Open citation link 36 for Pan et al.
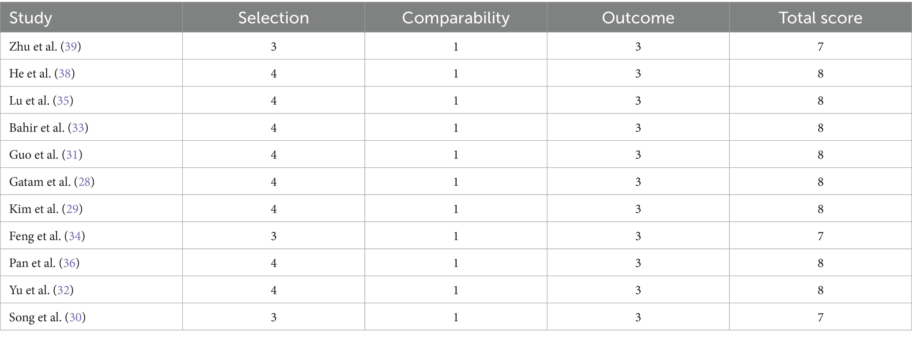 pos(69,263)
